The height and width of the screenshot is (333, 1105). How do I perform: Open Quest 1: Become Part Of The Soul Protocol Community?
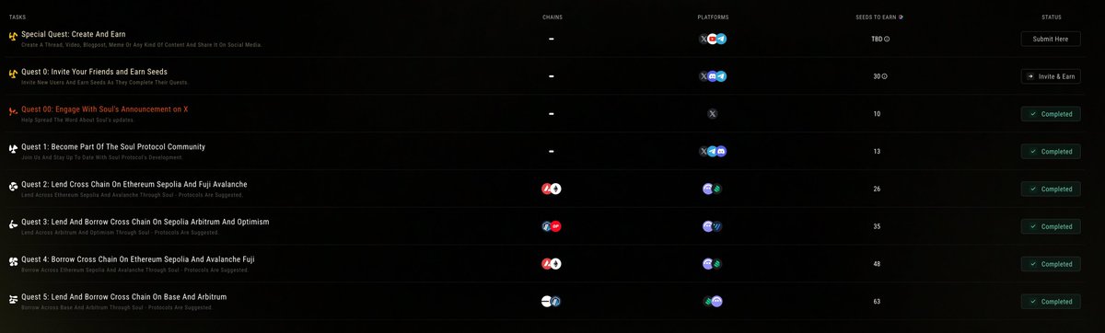(113, 146)
